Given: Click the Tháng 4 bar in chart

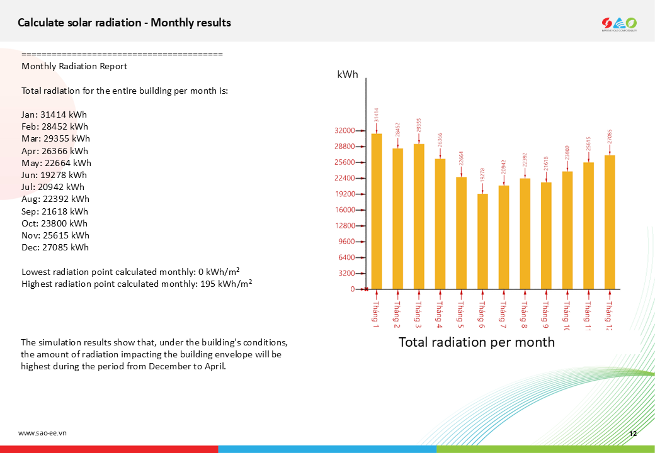Looking at the screenshot, I should click(x=440, y=224).
